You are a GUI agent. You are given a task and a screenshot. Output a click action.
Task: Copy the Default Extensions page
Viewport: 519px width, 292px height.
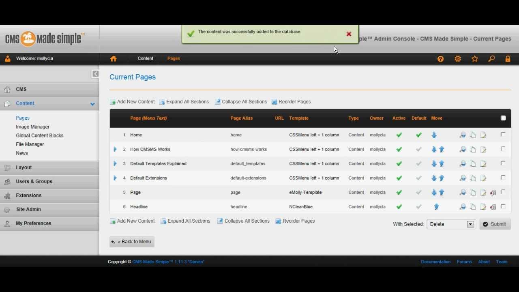473,178
